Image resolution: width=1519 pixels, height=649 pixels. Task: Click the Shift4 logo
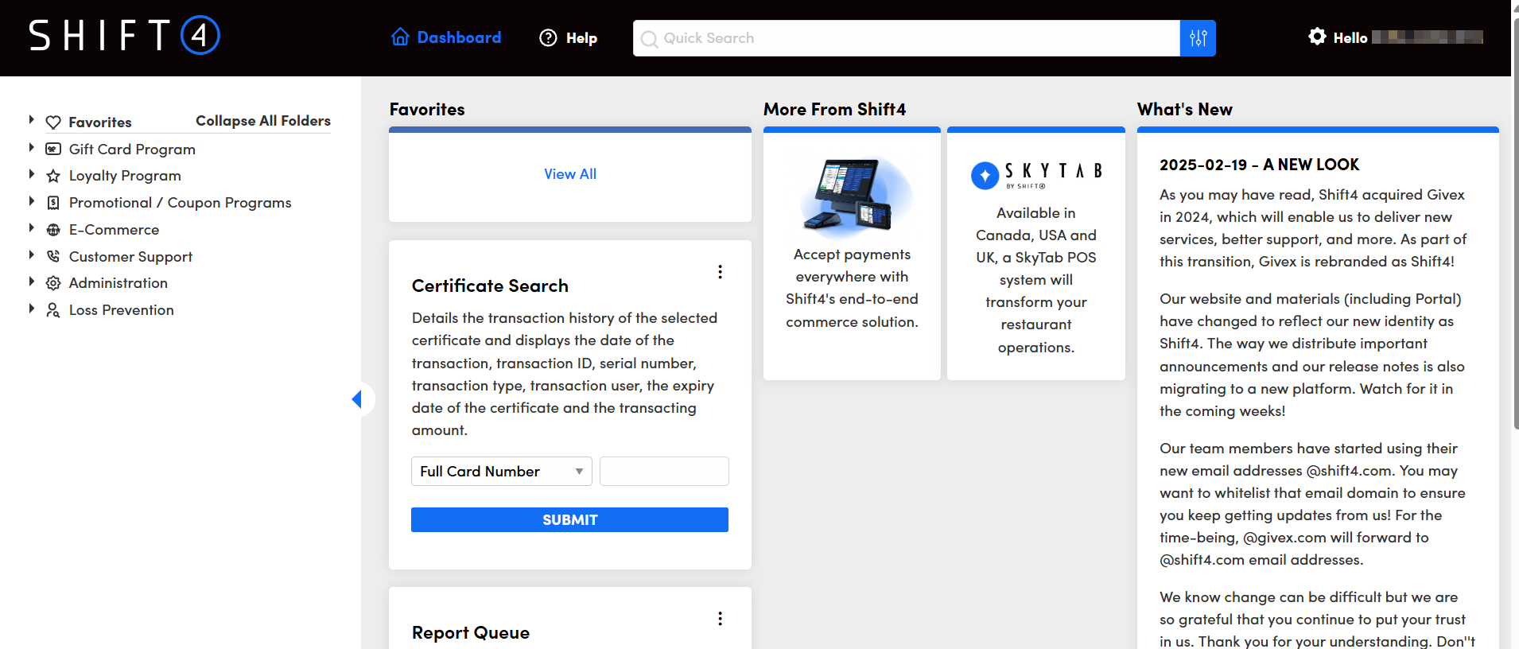click(x=124, y=36)
